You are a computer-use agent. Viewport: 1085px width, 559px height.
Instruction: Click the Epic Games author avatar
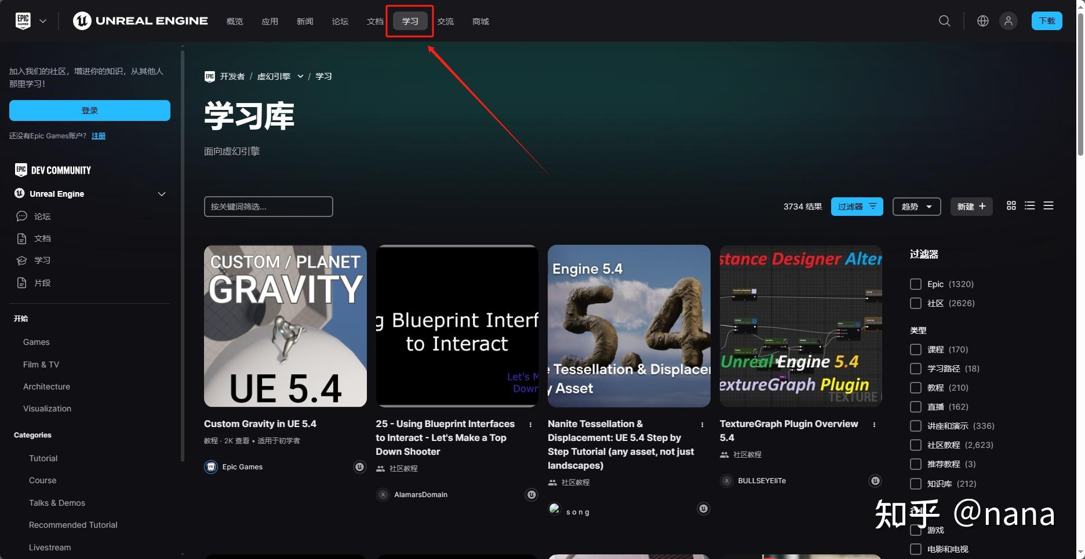click(211, 467)
